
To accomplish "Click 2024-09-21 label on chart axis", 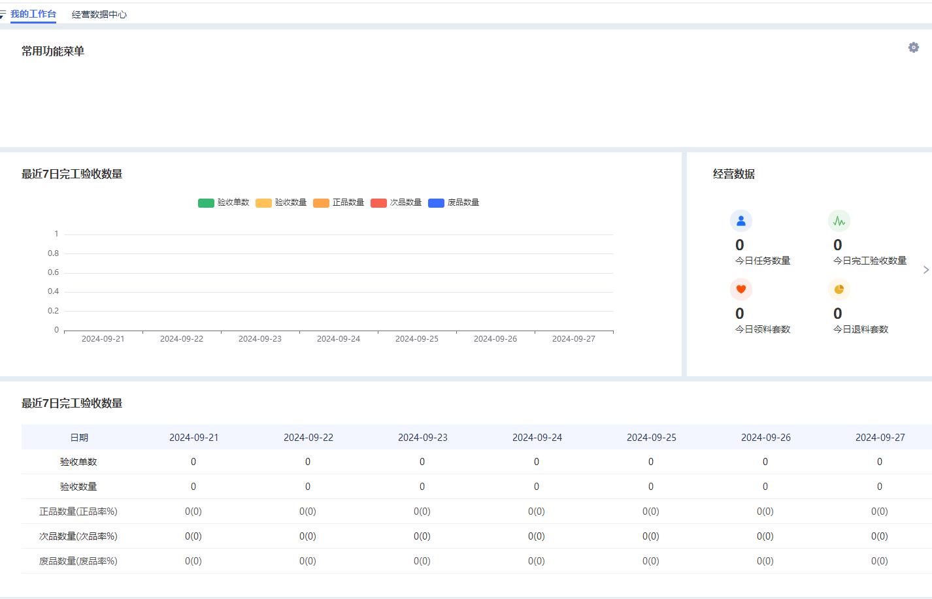I will (x=103, y=339).
